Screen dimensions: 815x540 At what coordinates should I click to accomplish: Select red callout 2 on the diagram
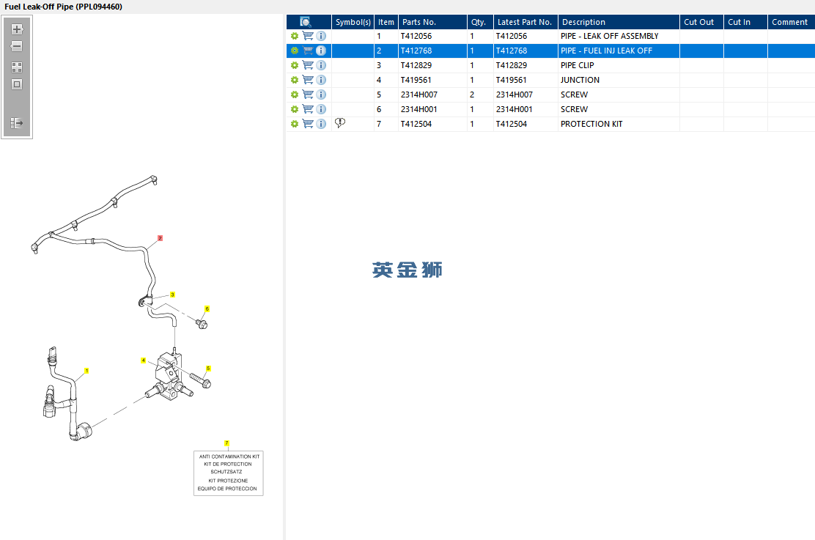pos(160,238)
